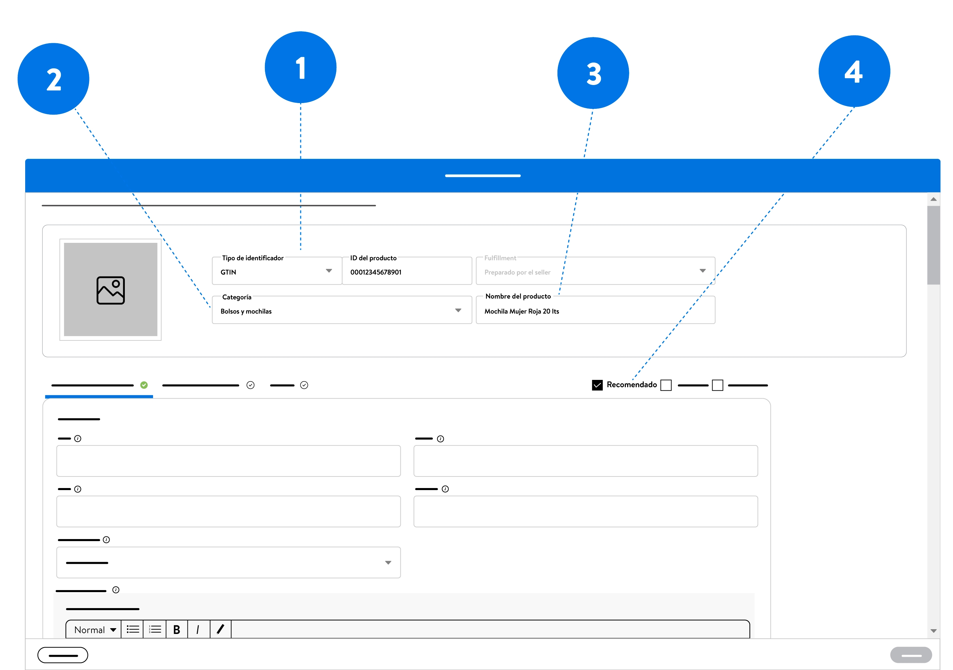The width and height of the screenshot is (953, 670).
Task: Click the rich text editor typing area after toolbar
Action: pos(490,630)
